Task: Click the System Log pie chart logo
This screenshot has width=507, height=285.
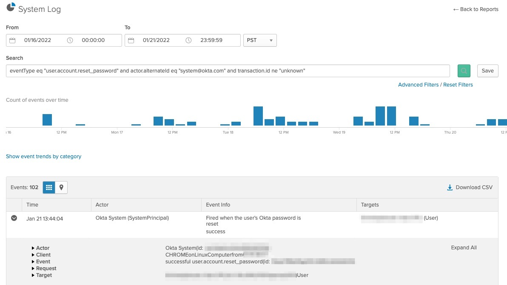Action: [10, 8]
